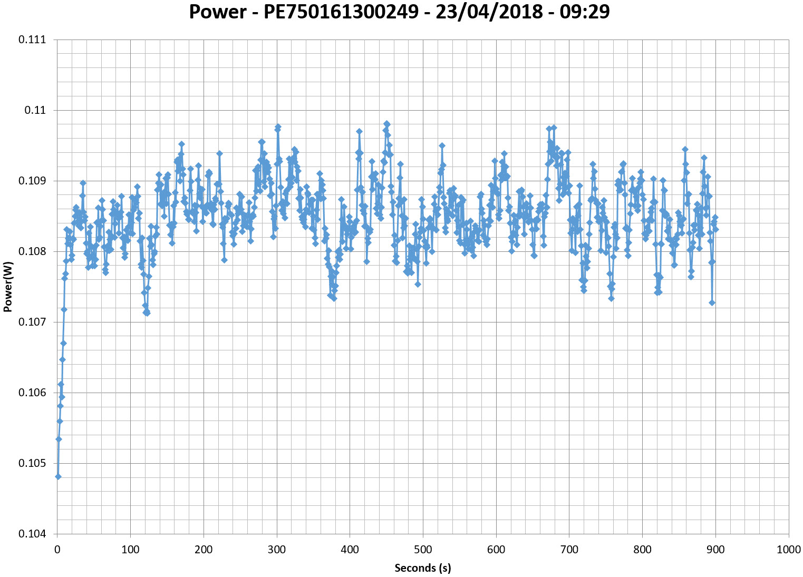Select the last low data point near 895 seconds
803x577 pixels.
(x=712, y=303)
